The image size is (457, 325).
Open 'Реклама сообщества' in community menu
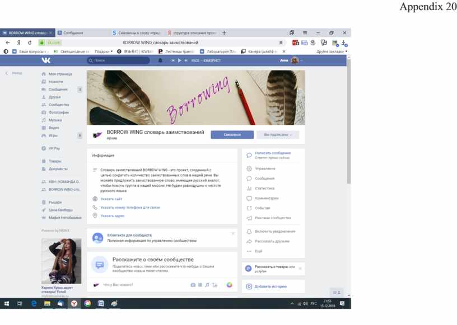273,218
